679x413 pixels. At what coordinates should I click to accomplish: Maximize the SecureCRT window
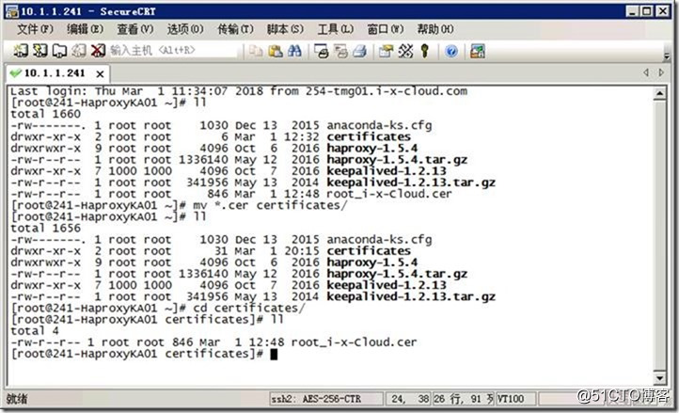pyautogui.click(x=647, y=11)
